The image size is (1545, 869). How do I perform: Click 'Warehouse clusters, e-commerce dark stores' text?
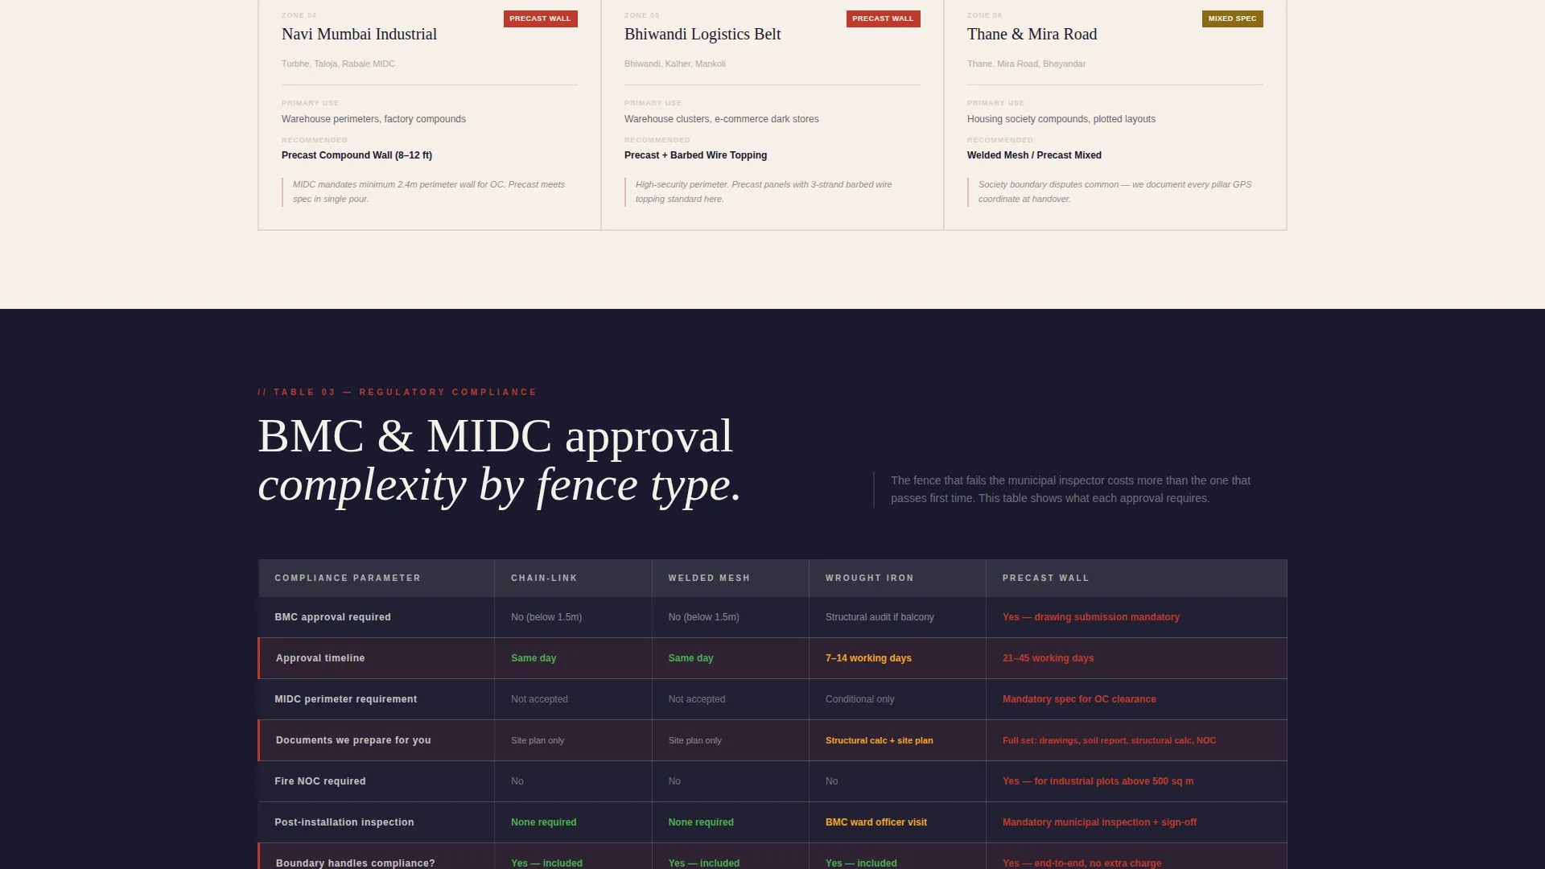click(721, 119)
